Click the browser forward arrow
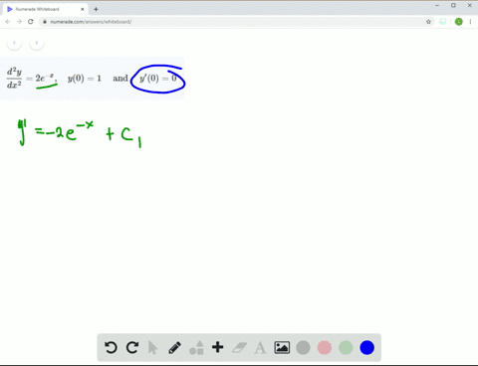478x366 pixels. tap(19, 22)
